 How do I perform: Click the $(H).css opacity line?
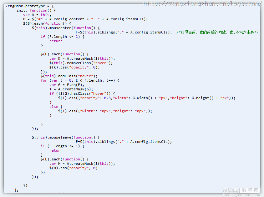coord(73,168)
